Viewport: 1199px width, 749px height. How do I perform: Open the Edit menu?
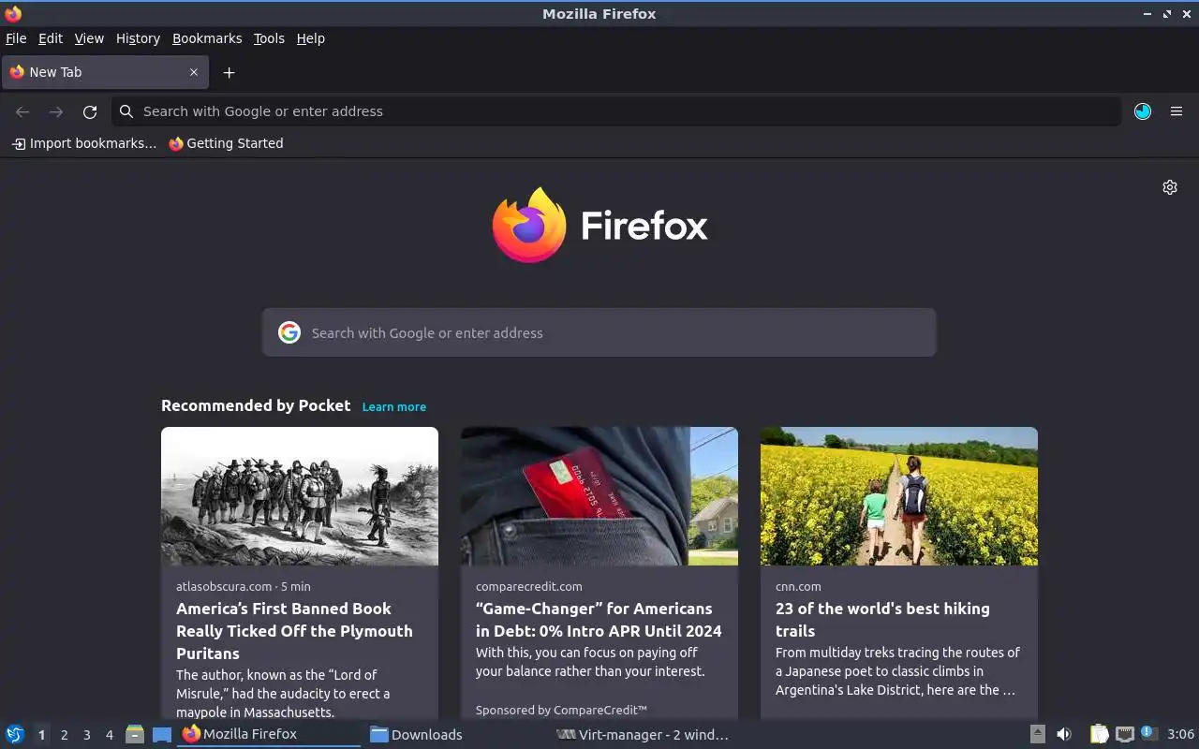click(51, 38)
